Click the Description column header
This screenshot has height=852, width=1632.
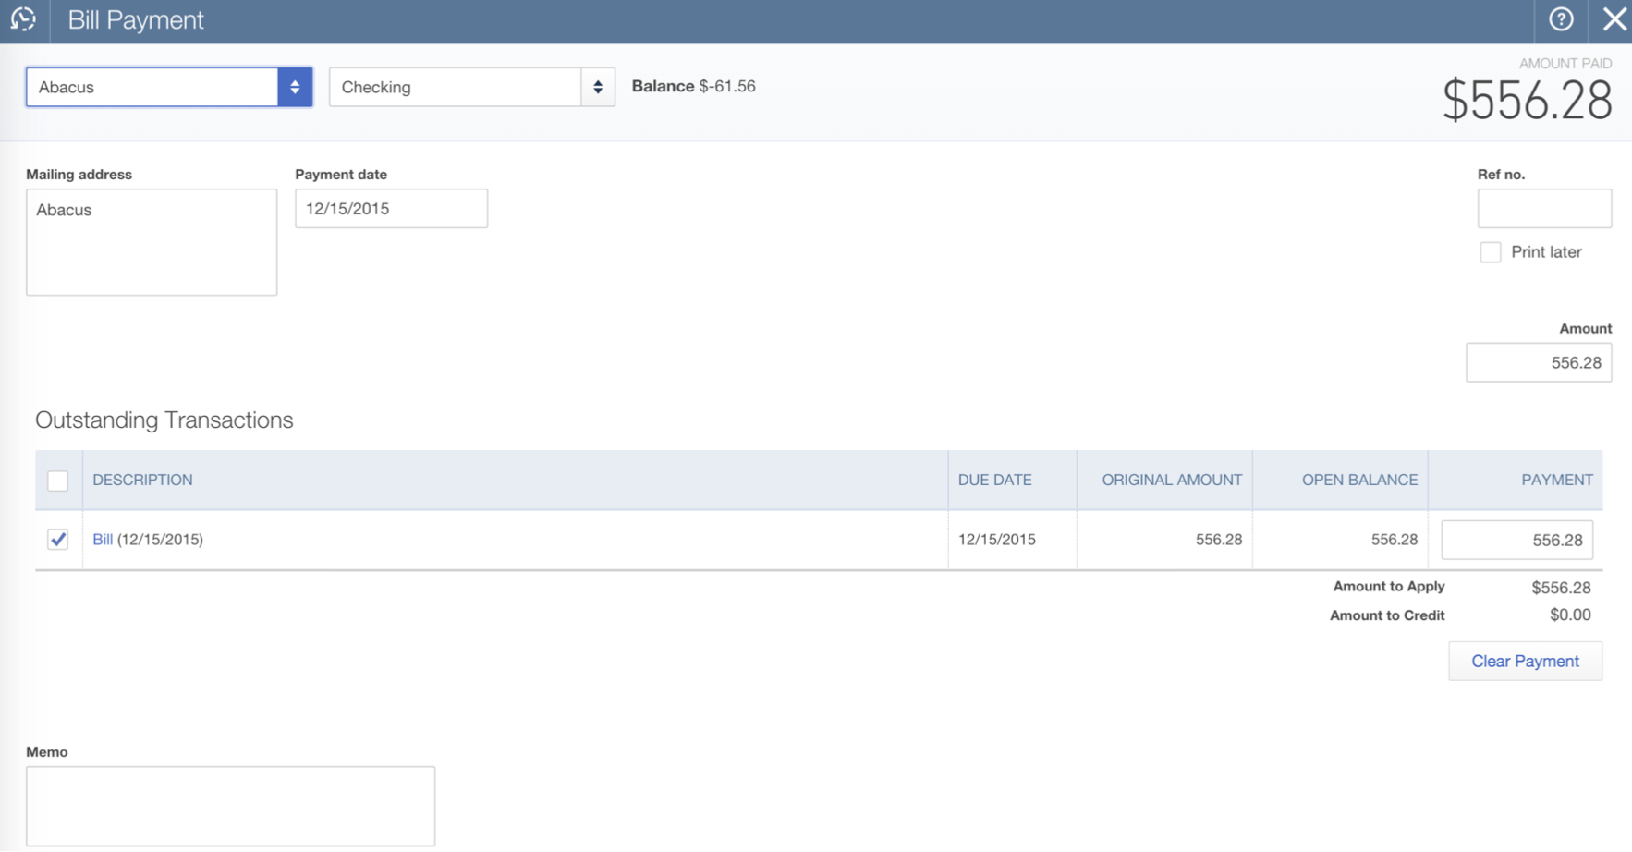[142, 481]
